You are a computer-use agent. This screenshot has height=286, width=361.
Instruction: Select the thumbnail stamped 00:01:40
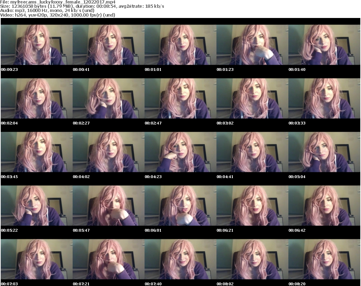coord(324,45)
